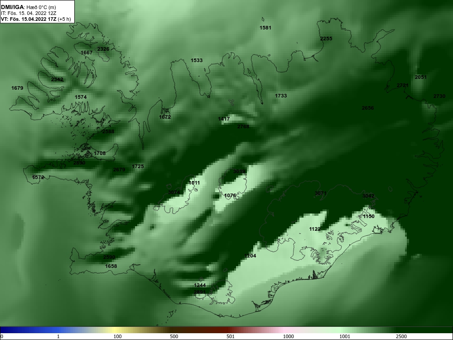
Task: Click the map value 2891
Action: point(200,292)
